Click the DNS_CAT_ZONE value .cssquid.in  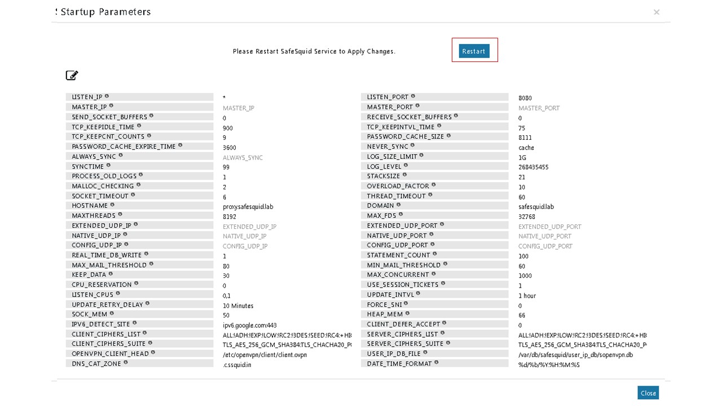click(x=237, y=365)
